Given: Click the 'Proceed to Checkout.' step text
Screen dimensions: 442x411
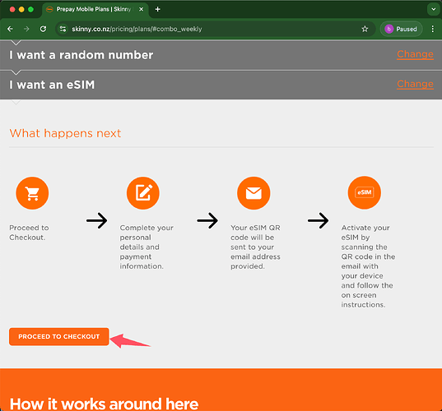Looking at the screenshot, I should (29, 233).
